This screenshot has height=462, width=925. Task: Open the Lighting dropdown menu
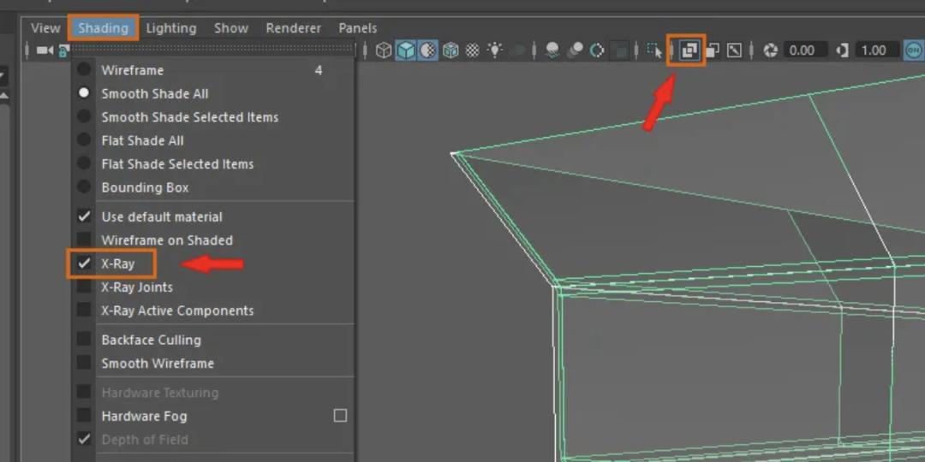[x=170, y=28]
